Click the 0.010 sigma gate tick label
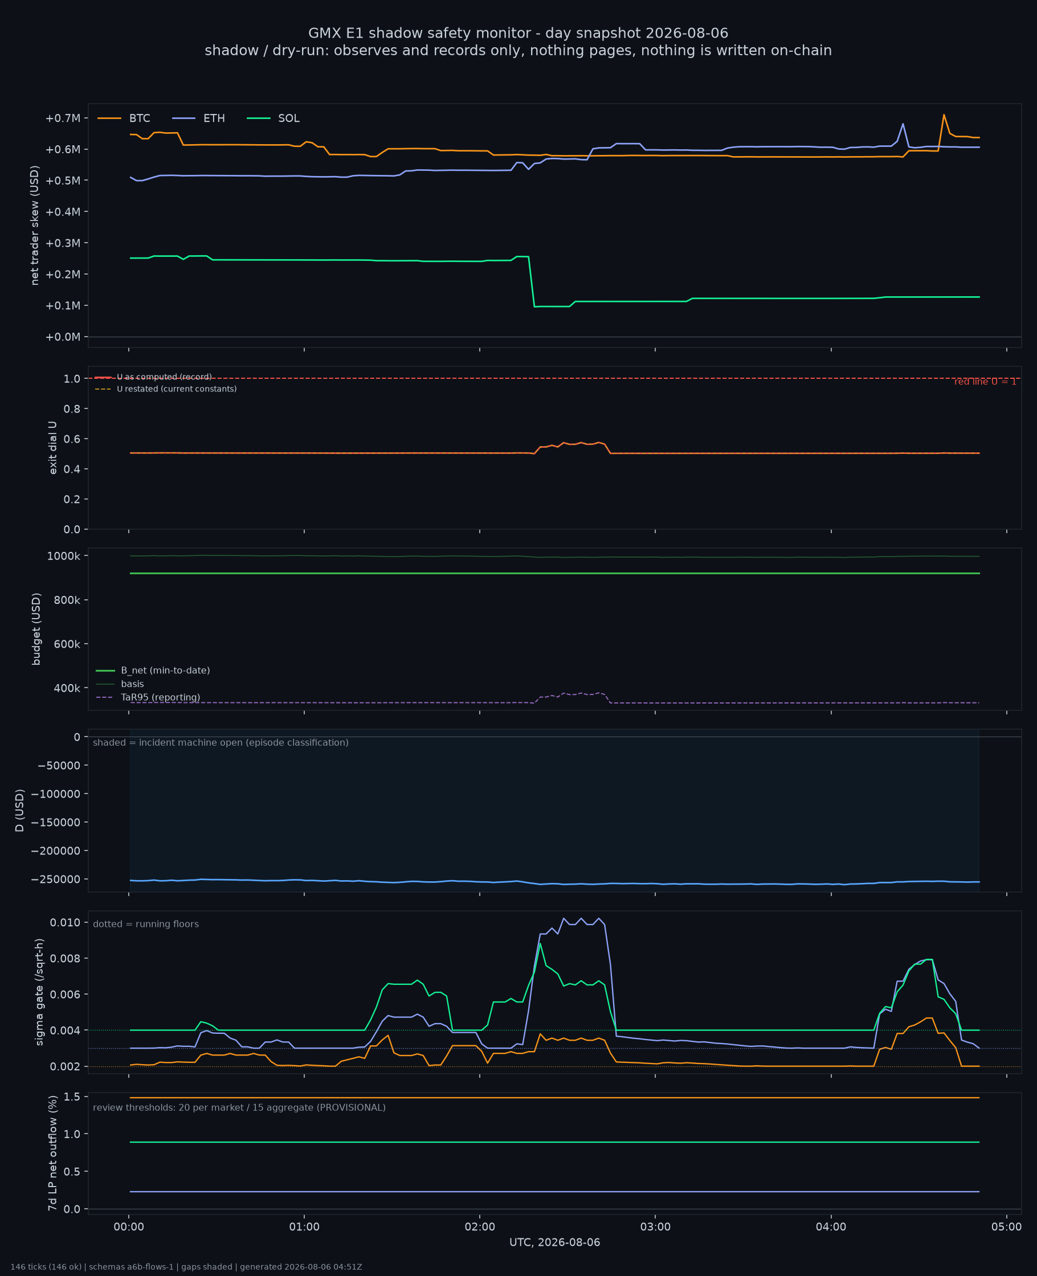This screenshot has width=1037, height=1276. pyautogui.click(x=65, y=923)
